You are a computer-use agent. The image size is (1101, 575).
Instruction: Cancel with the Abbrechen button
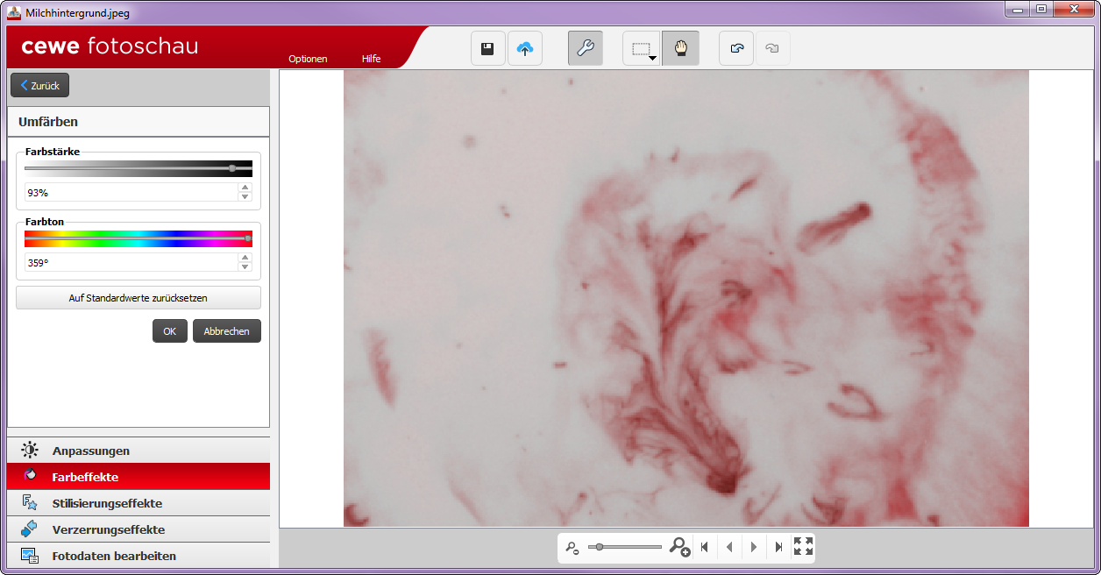click(227, 331)
